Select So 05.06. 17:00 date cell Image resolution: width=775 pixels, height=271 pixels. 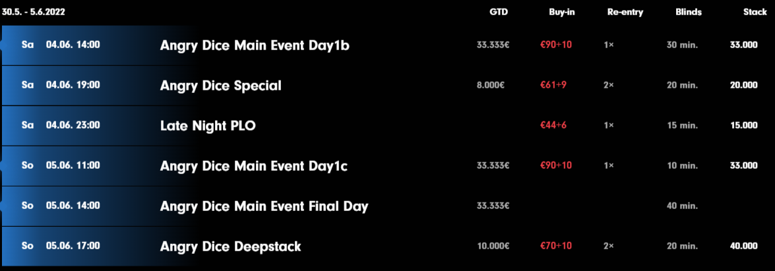61,246
